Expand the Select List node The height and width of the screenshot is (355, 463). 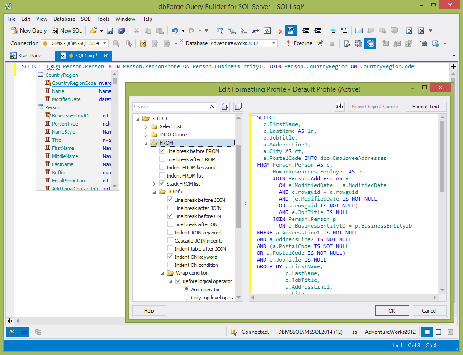pyautogui.click(x=145, y=126)
